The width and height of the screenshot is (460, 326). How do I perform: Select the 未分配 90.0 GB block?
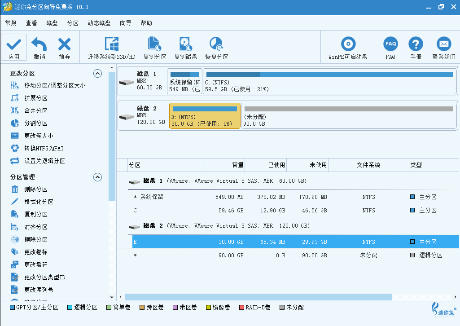pyautogui.click(x=349, y=116)
